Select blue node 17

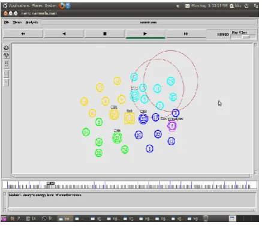pos(155,117)
